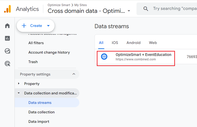Open the Reports bar chart icon
Screen dimensions: 197x127
[7, 38]
